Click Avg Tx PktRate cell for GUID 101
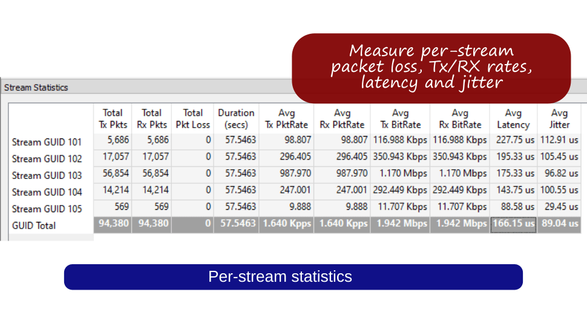The height and width of the screenshot is (318, 587). click(286, 141)
